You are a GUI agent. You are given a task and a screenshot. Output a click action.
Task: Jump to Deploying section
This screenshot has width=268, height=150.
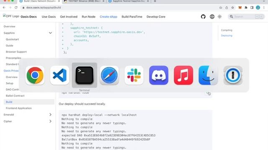tap(227, 35)
